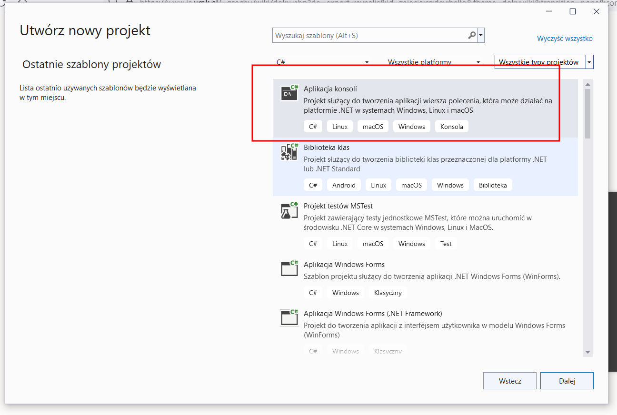Expand the search history dropdown arrow
Image resolution: width=617 pixels, height=415 pixels.
[481, 36]
